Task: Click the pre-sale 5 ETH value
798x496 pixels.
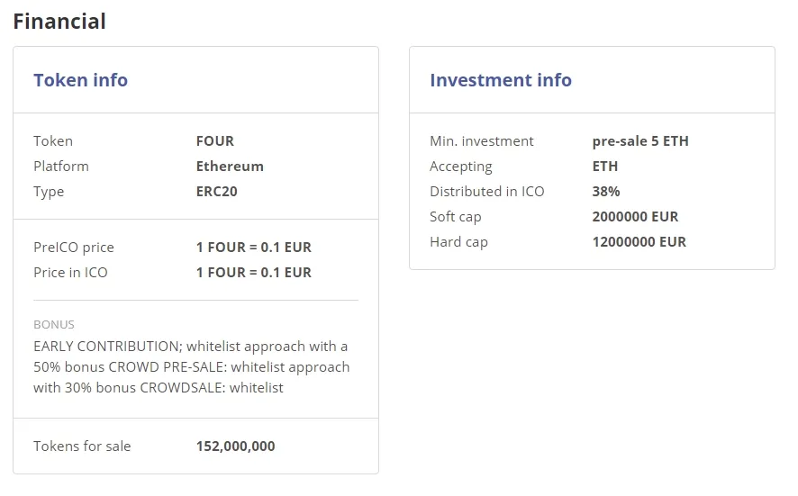Action: click(x=640, y=141)
